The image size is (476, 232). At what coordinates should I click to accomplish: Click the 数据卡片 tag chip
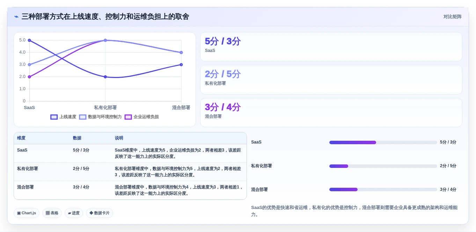tap(100, 213)
